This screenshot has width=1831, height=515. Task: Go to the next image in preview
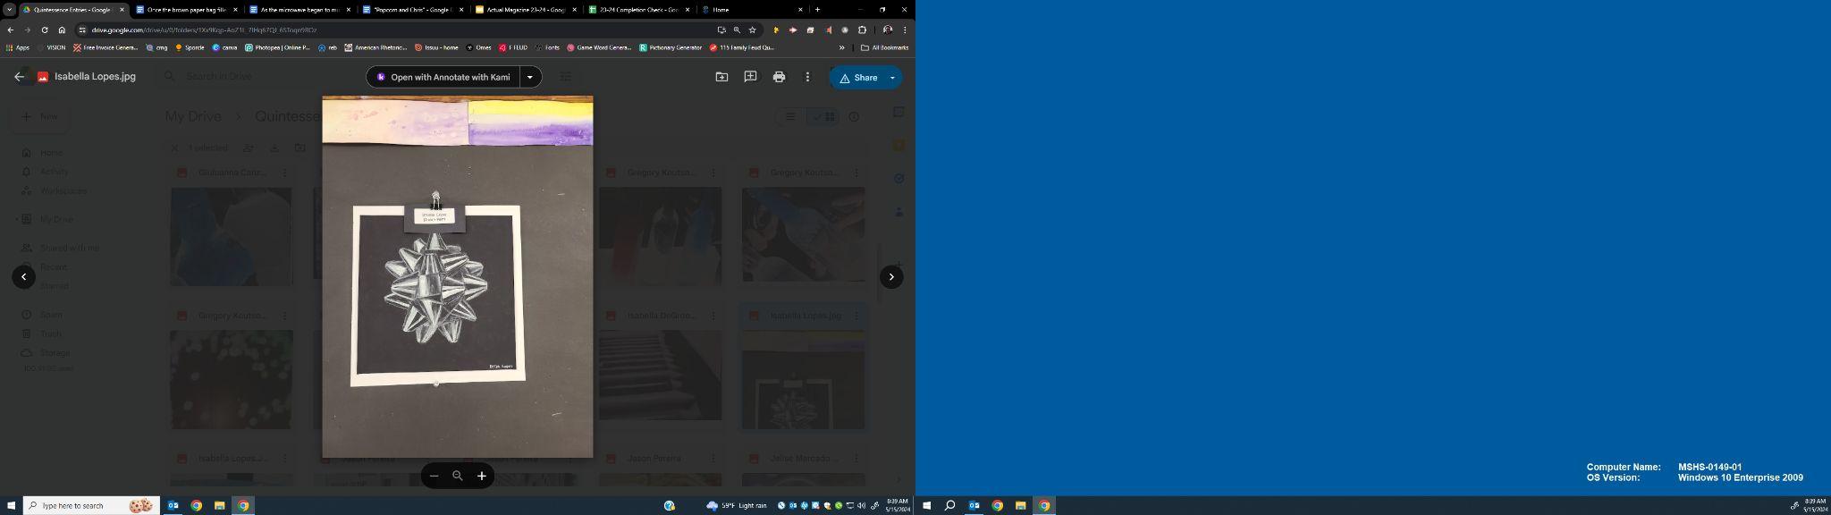click(891, 277)
